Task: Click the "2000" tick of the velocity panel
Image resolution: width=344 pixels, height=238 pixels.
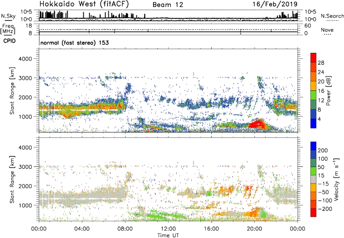Action: pos(25,186)
